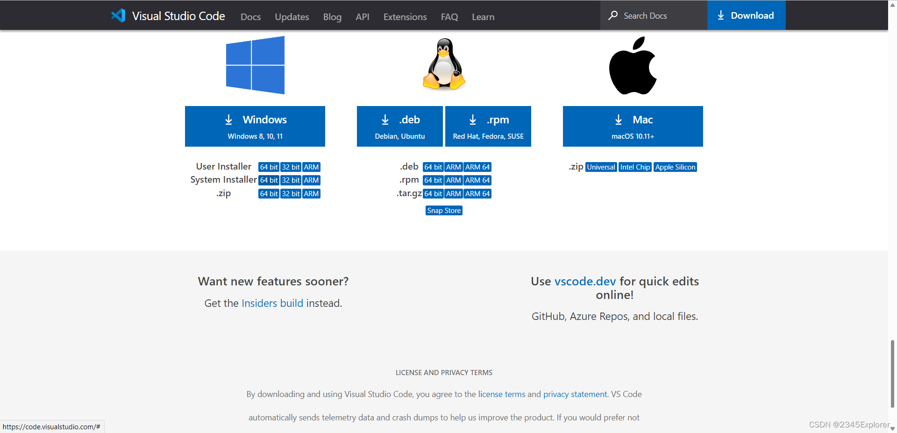Open the Snap Store link

tap(444, 211)
